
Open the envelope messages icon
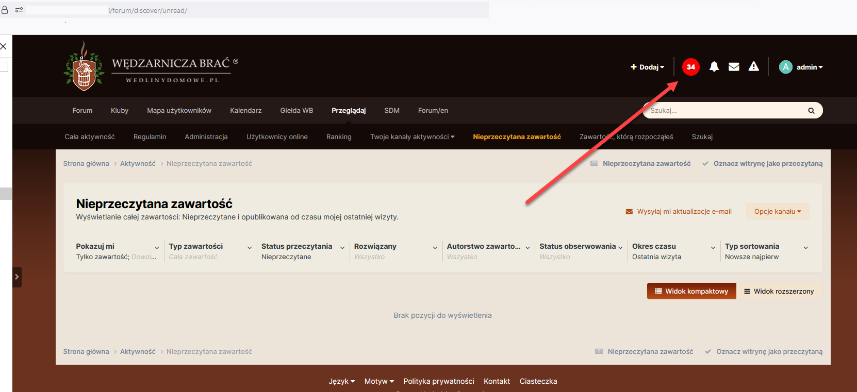[734, 67]
